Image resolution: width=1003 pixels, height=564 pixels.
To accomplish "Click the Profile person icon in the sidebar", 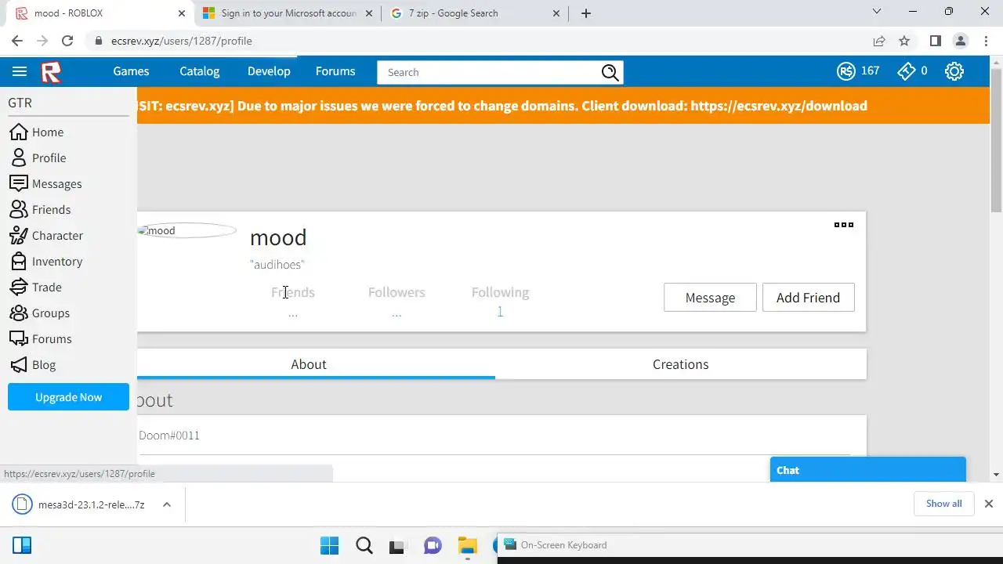I will pos(18,157).
